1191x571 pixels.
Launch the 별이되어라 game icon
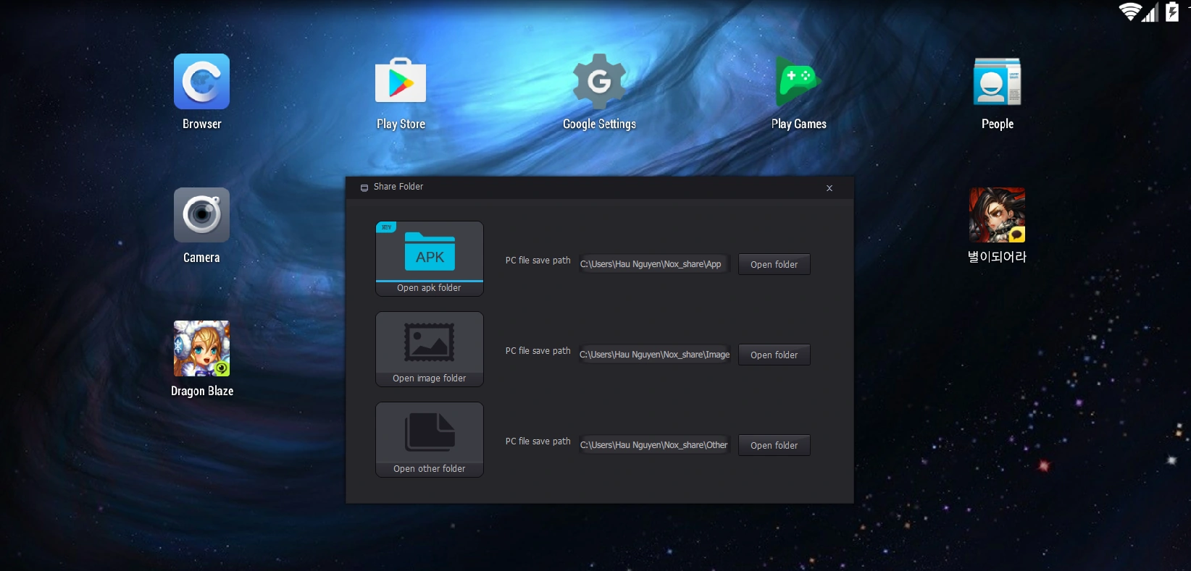click(x=998, y=215)
